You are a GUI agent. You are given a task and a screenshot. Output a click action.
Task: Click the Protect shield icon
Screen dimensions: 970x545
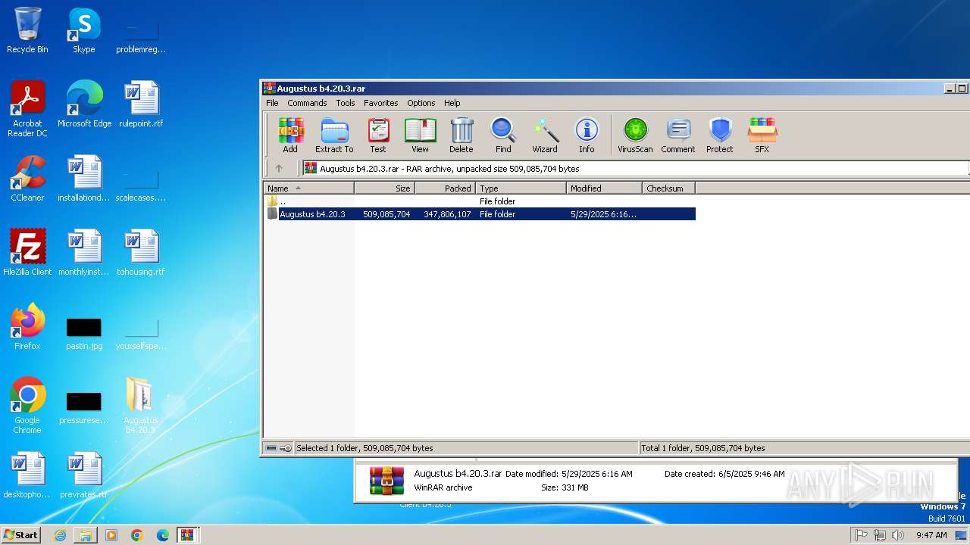click(720, 135)
